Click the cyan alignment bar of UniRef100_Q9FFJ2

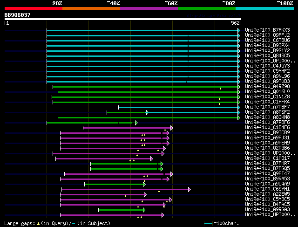coord(142,35)
